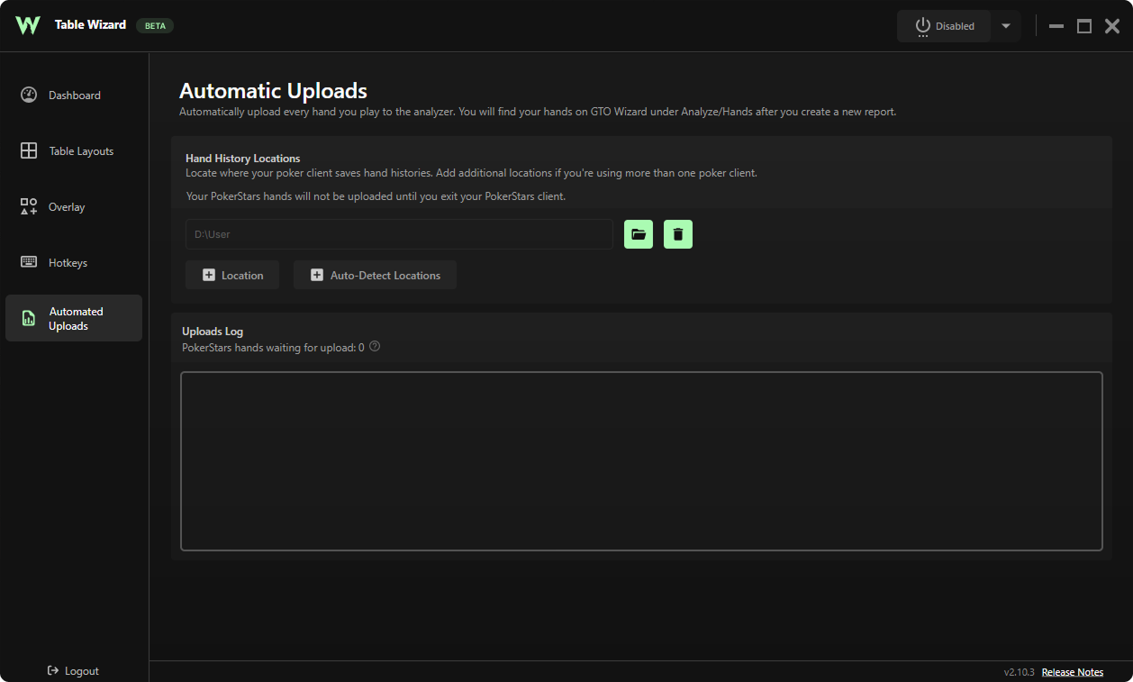Click the Logout arrow icon
This screenshot has width=1133, height=682.
[x=53, y=671]
